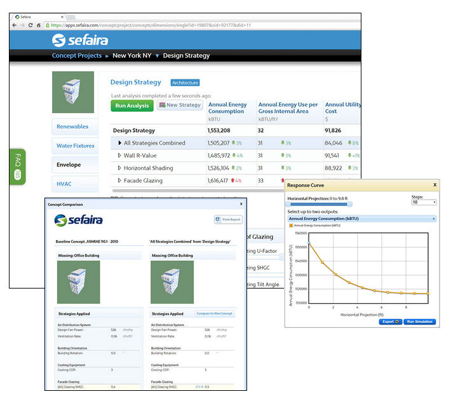Collapse the All Strategies Combined row

pos(119,143)
